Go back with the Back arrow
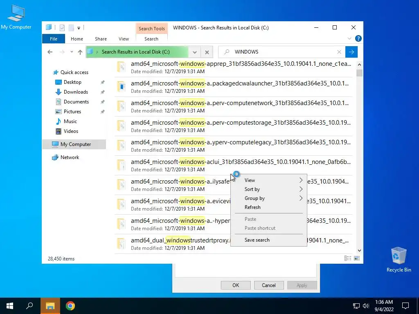The image size is (419, 314). coord(50,52)
